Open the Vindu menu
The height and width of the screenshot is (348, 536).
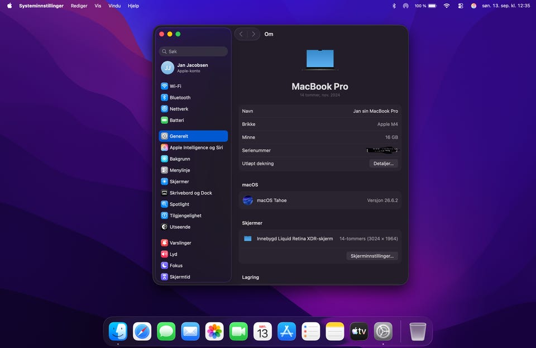[x=114, y=6]
